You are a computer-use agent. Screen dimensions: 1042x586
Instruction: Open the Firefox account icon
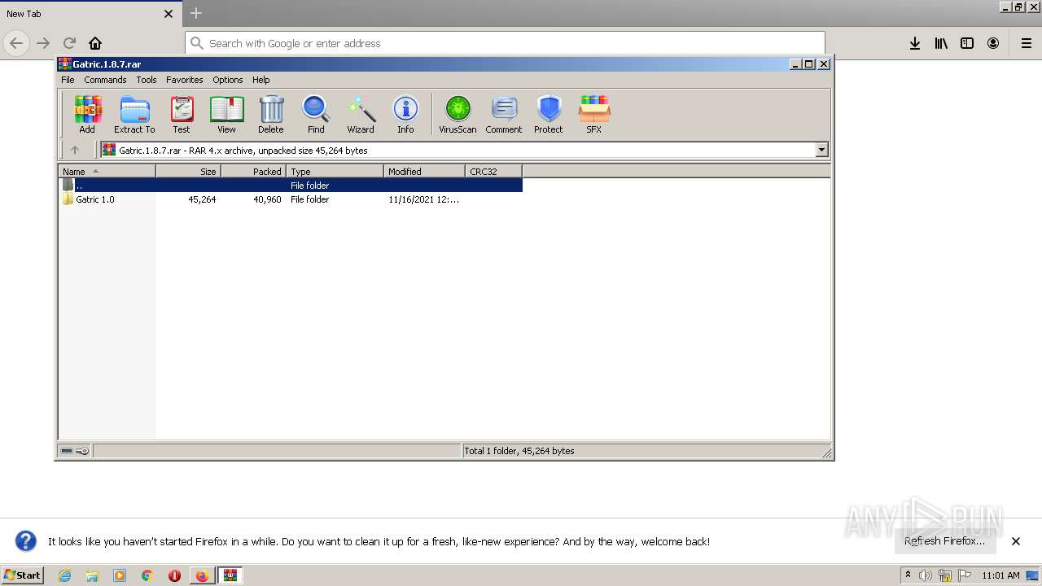993,43
